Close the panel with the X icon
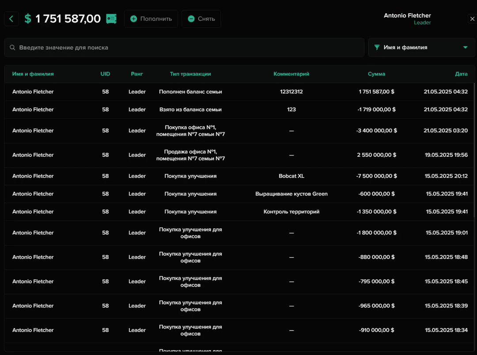 pyautogui.click(x=472, y=19)
